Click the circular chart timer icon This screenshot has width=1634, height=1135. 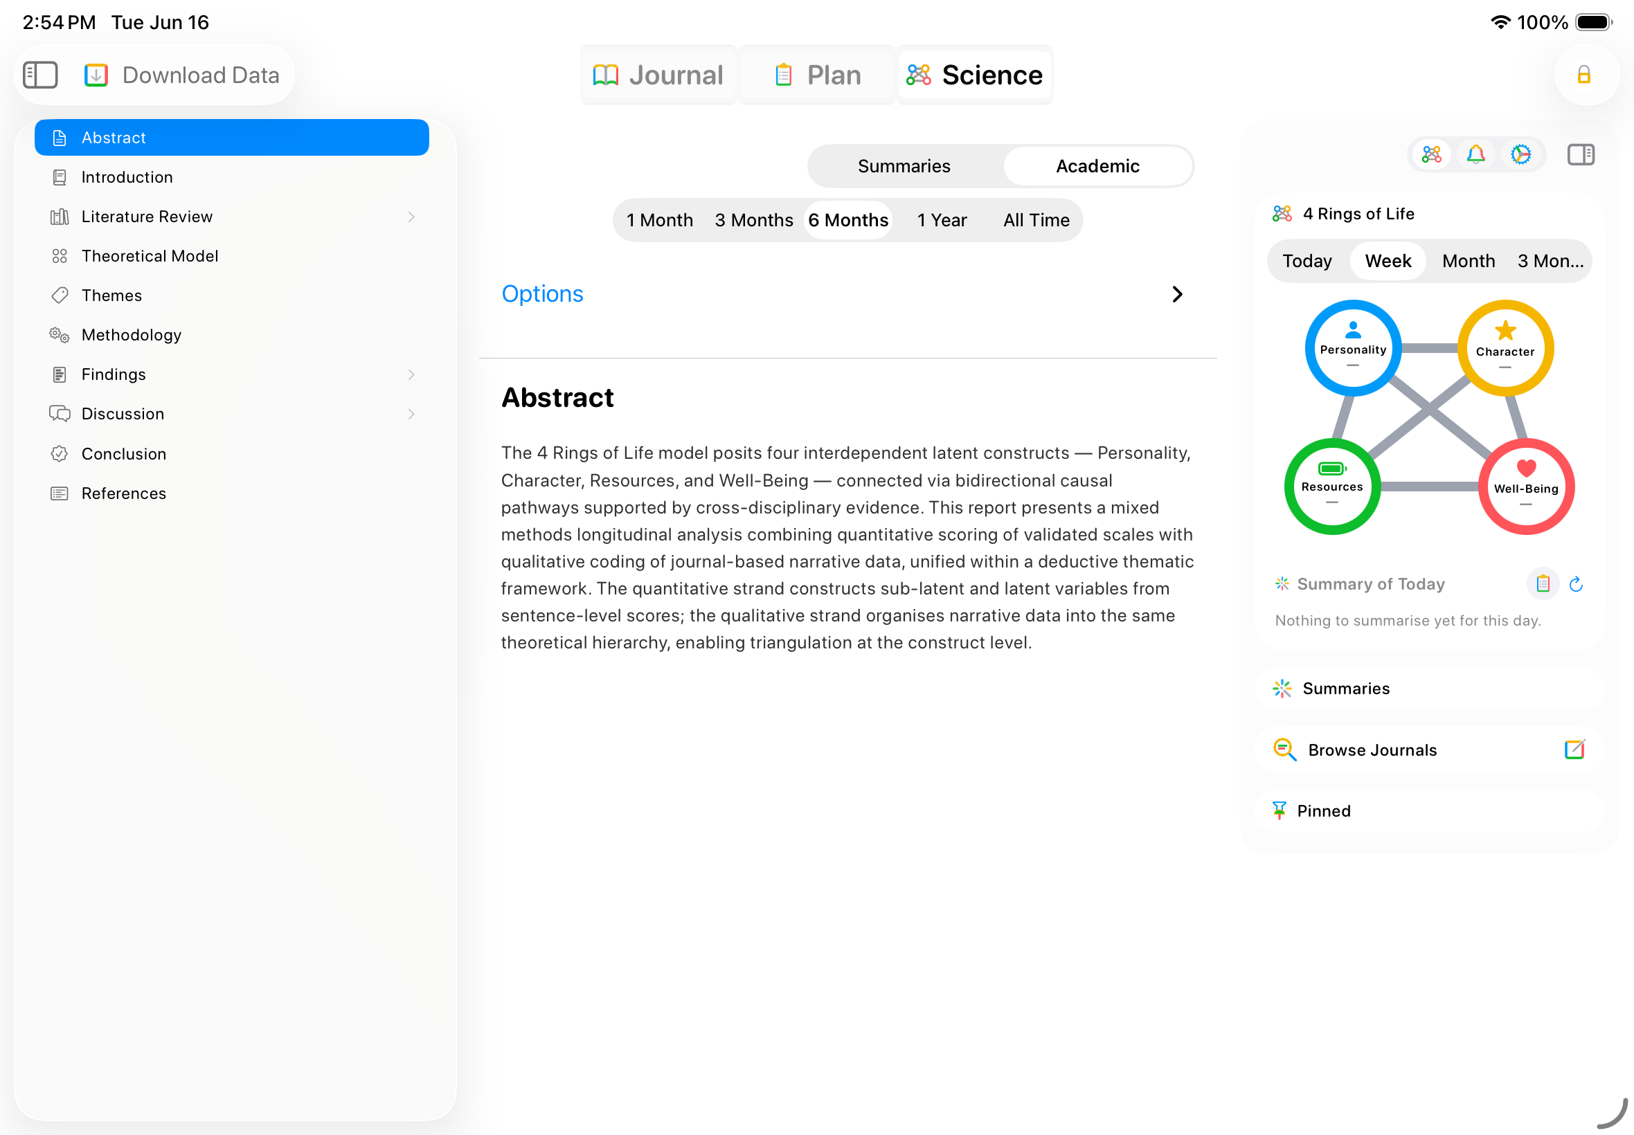click(x=1520, y=154)
